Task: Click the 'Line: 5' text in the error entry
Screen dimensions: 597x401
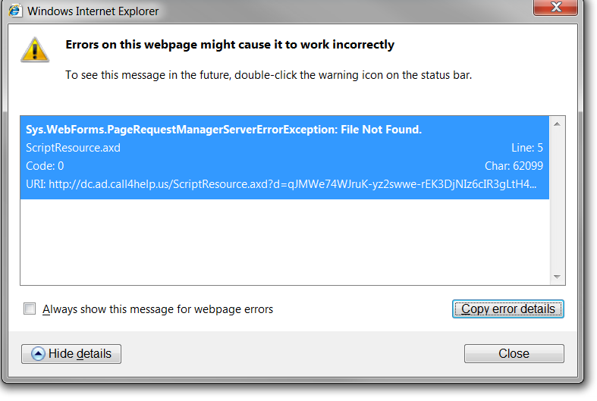Action: point(527,148)
